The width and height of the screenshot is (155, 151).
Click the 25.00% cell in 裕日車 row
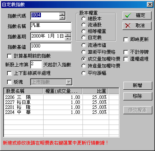[99, 102]
